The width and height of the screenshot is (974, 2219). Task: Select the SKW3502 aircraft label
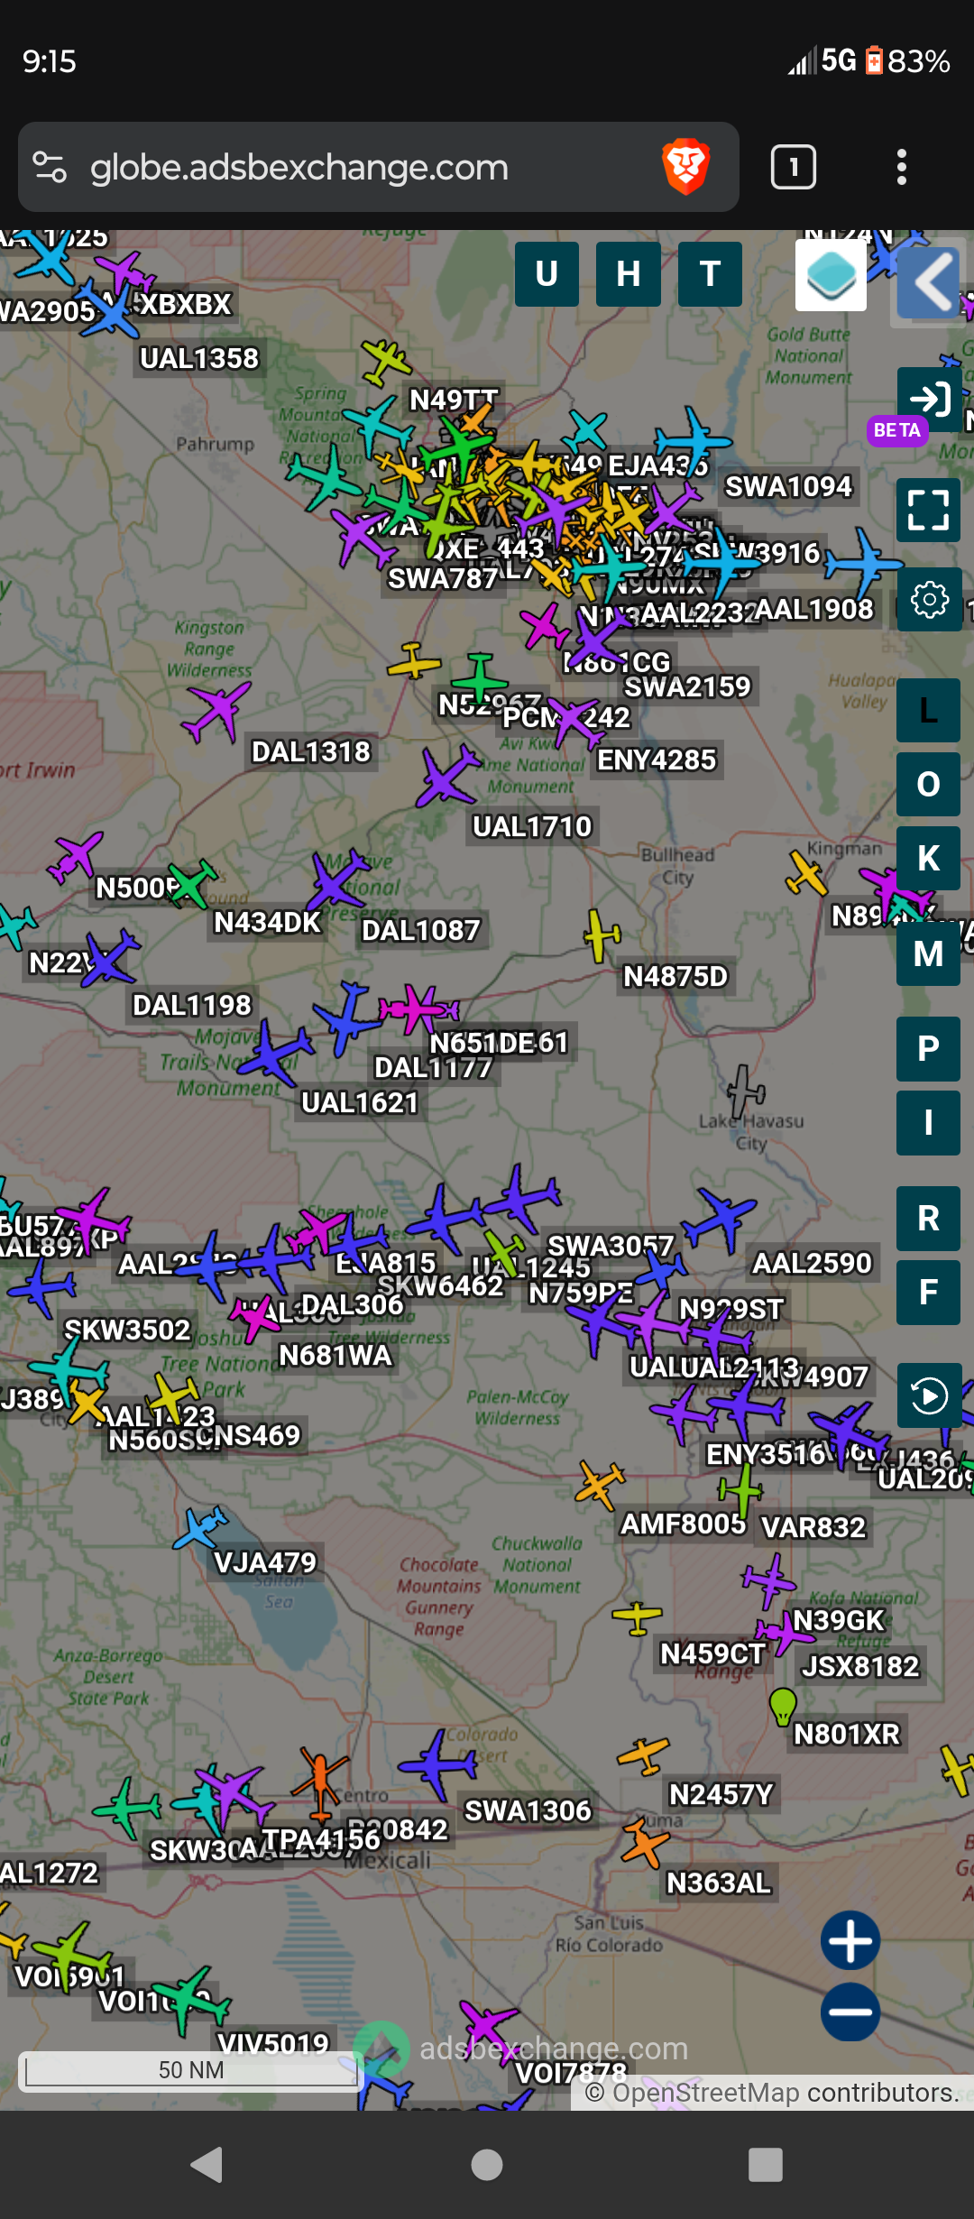[127, 1330]
